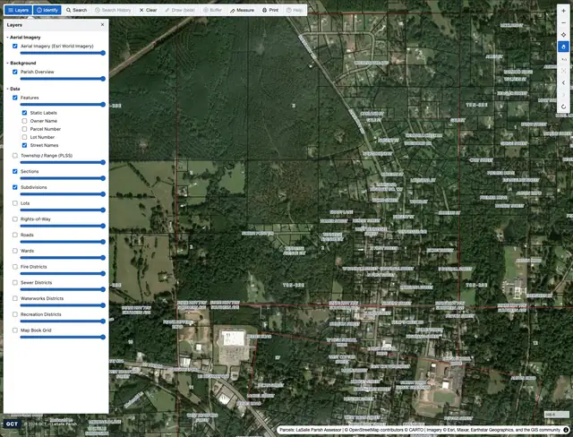This screenshot has width=573, height=437.
Task: Click the Sections opacity slider handle
Action: pyautogui.click(x=103, y=178)
